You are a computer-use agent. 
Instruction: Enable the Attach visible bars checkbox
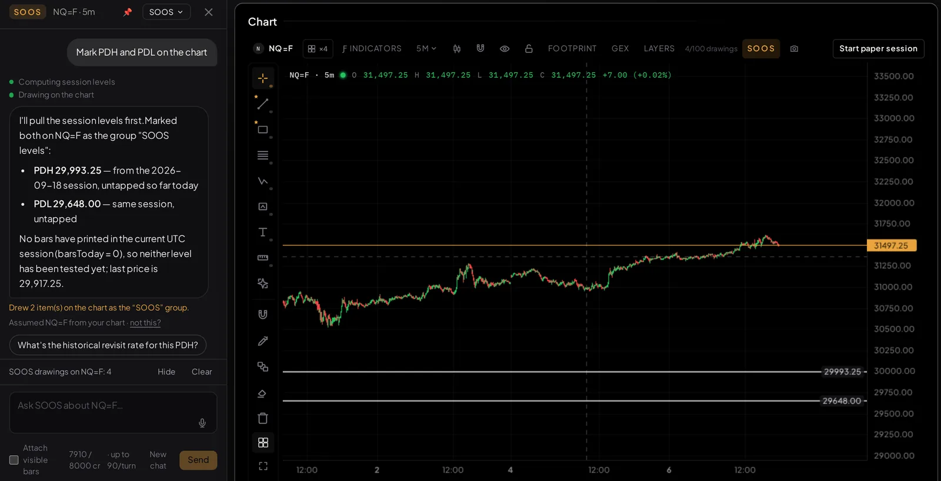click(14, 460)
